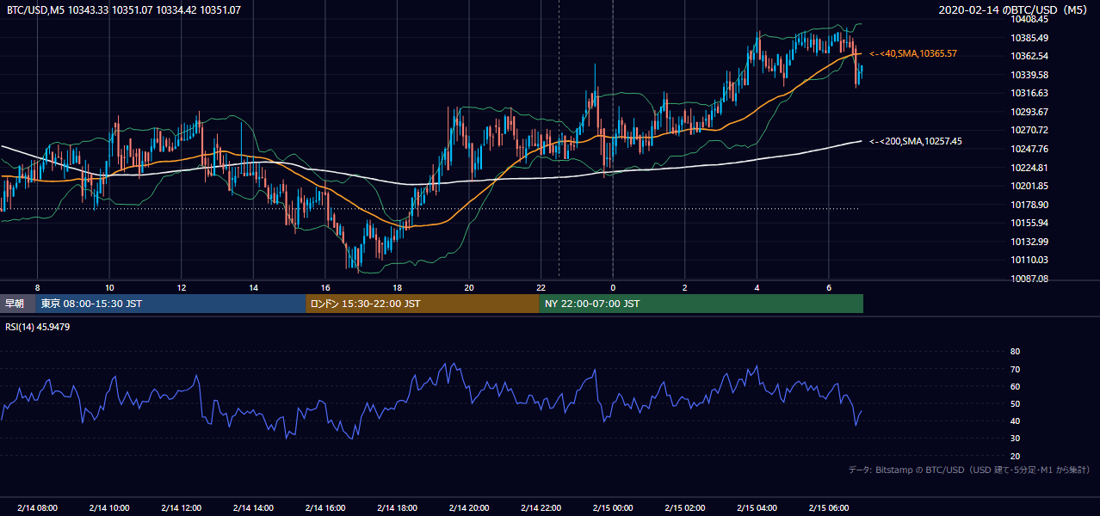Screen dimensions: 1100x516
Task: Click price axis value 10201.85
Action: point(1029,186)
